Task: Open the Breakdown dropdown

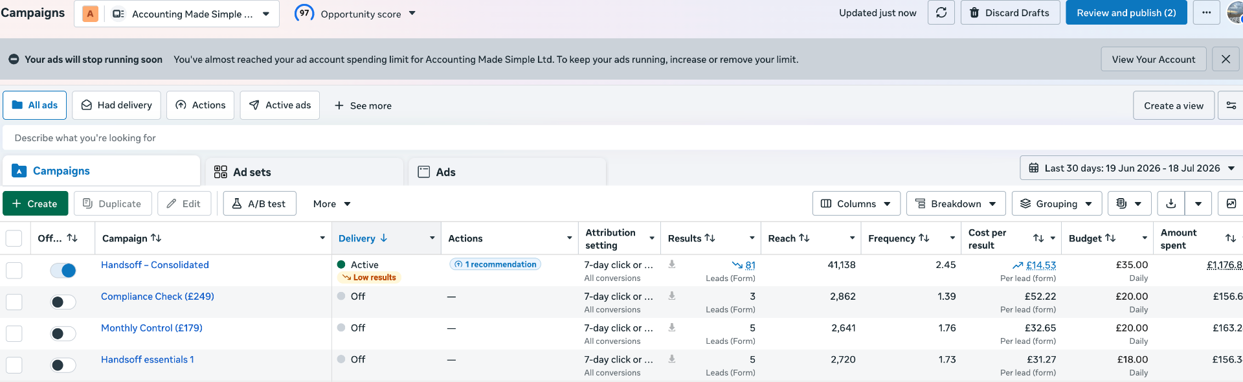Action: point(956,203)
